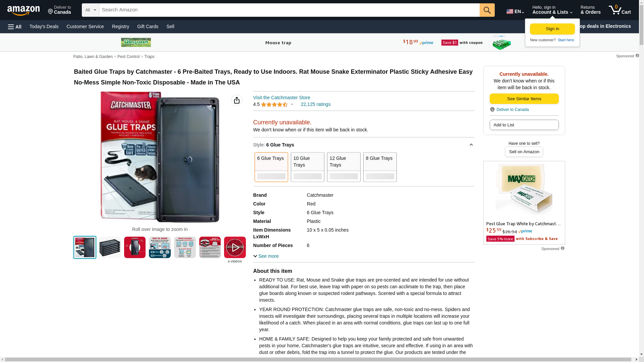Click the share icon on product image
The width and height of the screenshot is (644, 362).
tap(237, 100)
